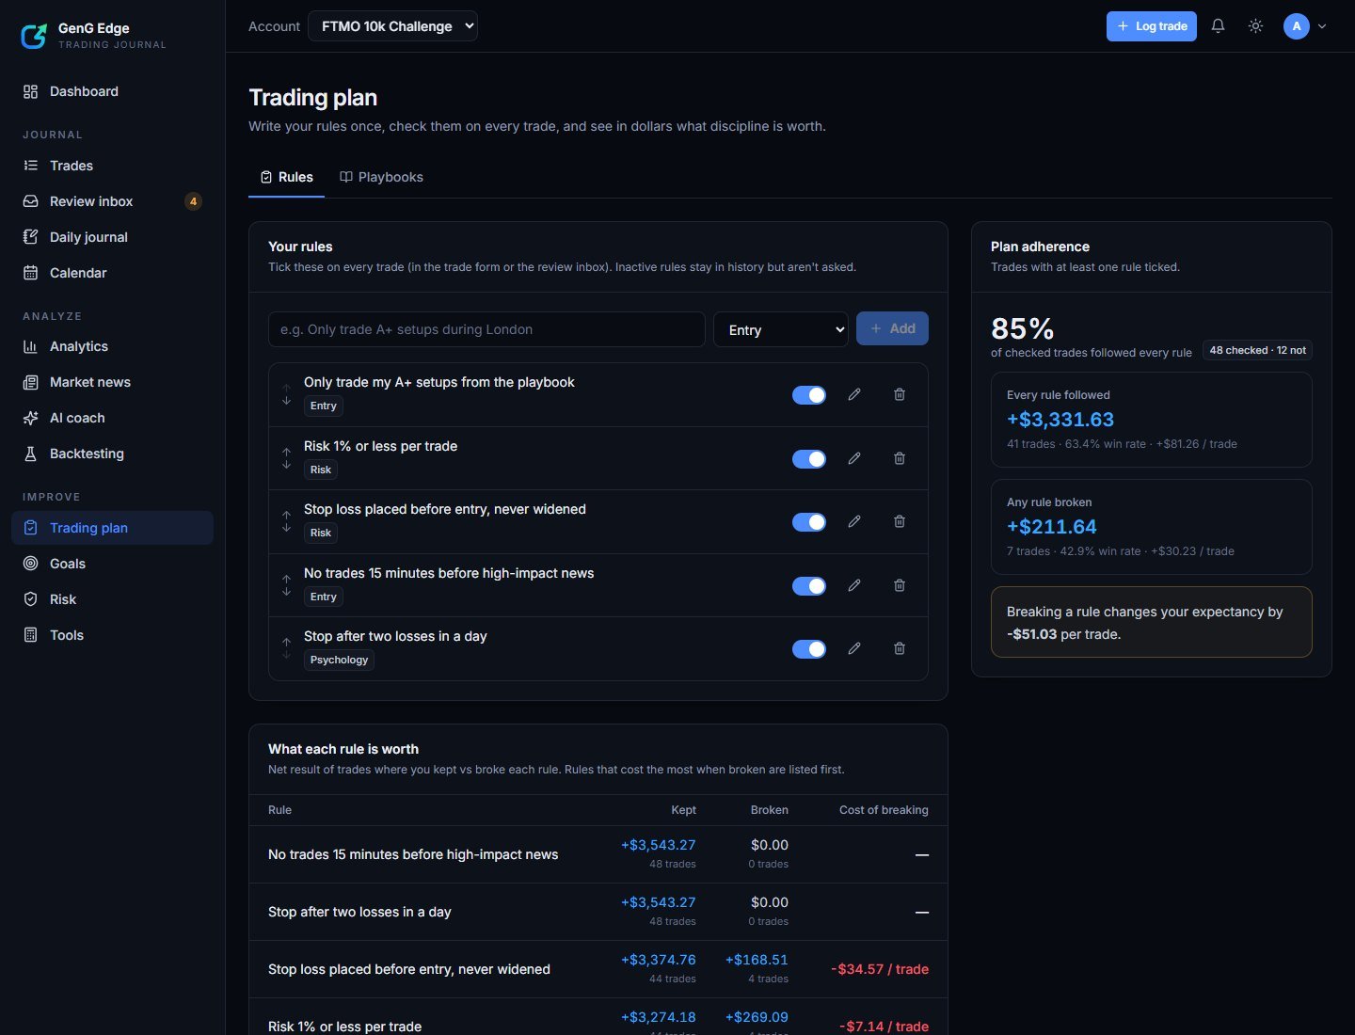Open the Backtesting section
The image size is (1355, 1035).
113,454
